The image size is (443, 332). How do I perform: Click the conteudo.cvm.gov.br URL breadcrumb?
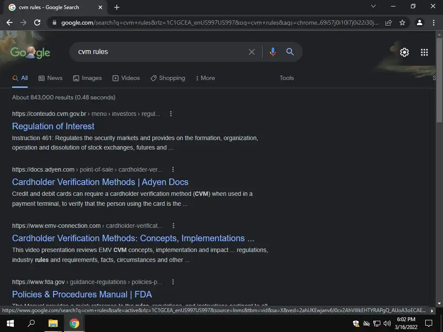pos(86,114)
